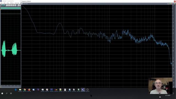Click the cloud icon in the system tray

point(160,97)
